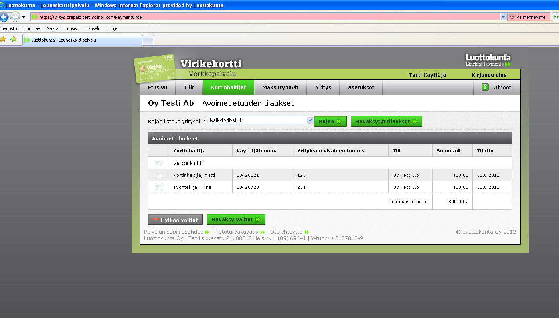Viewport: 559px width, 318px height.
Task: Click the Hyväksy valitut button
Action: click(x=236, y=219)
